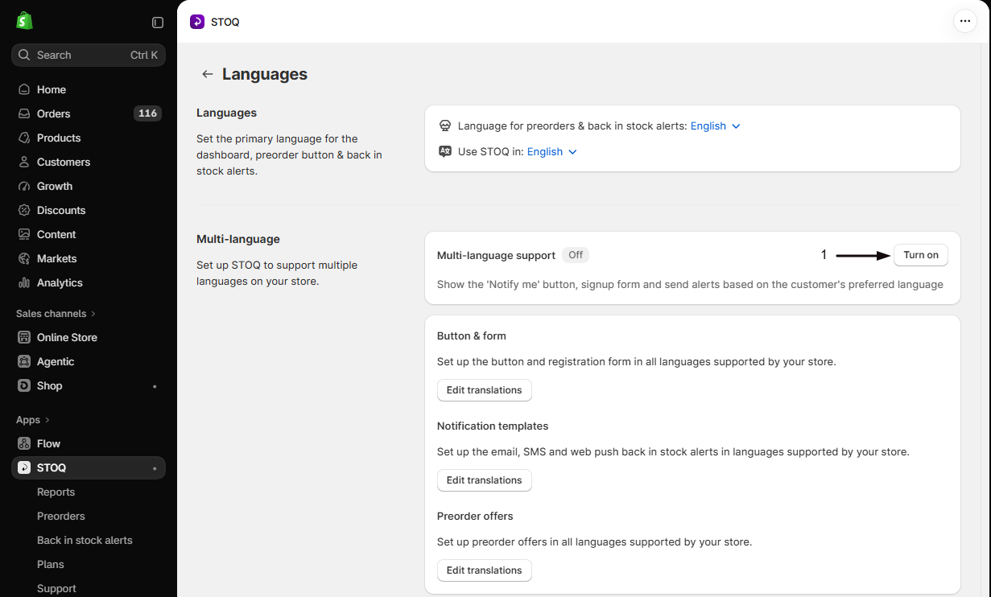Click the Home house icon
Screen dimensions: 991x597
point(24,89)
